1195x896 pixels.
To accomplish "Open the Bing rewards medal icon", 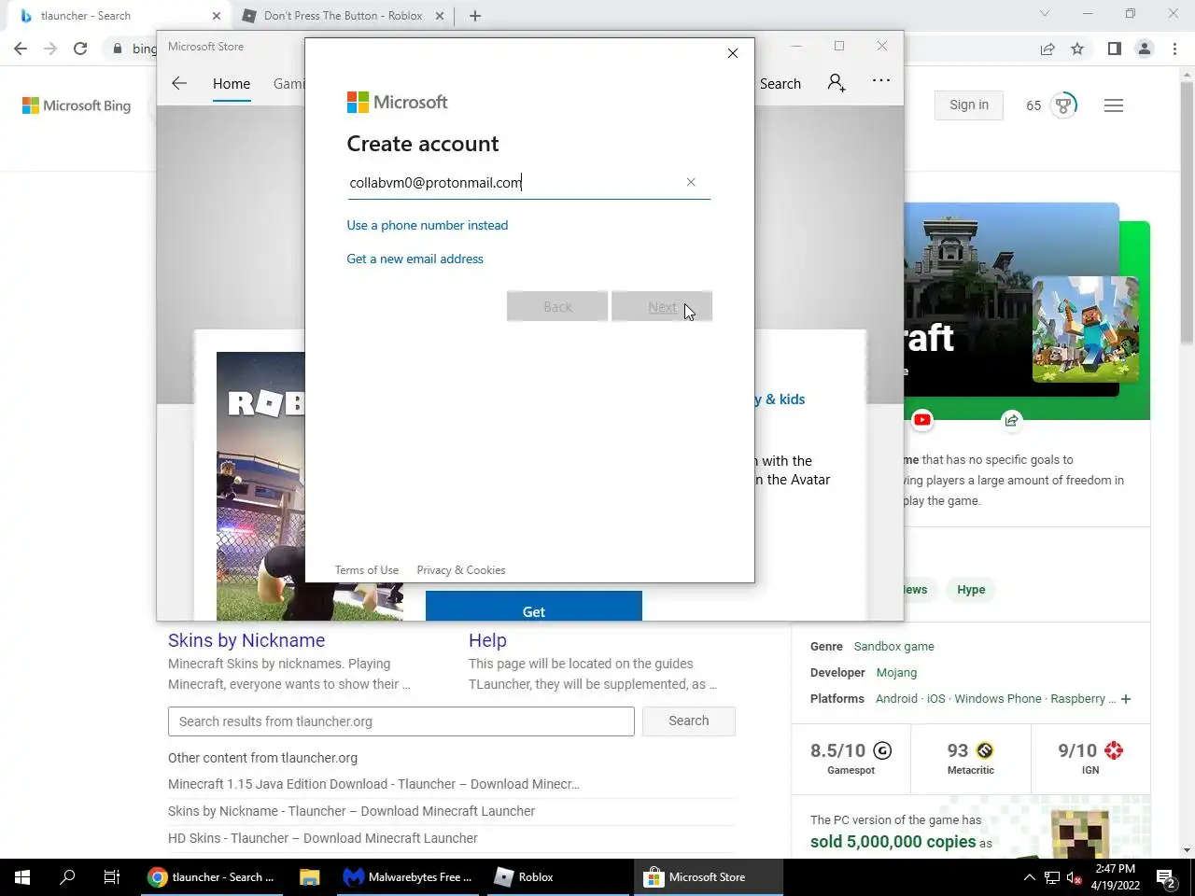I will click(1063, 105).
